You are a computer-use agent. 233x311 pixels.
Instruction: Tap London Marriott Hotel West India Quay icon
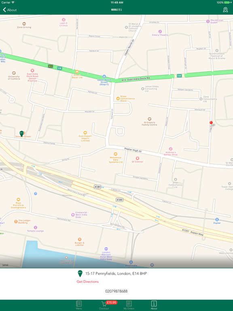point(106,249)
